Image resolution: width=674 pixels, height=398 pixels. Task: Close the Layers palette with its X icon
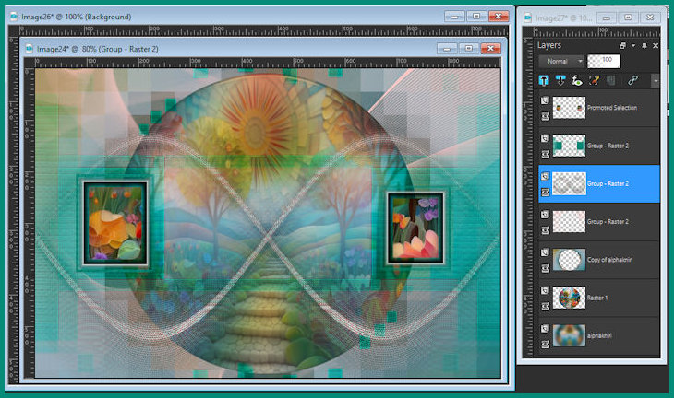coord(655,45)
